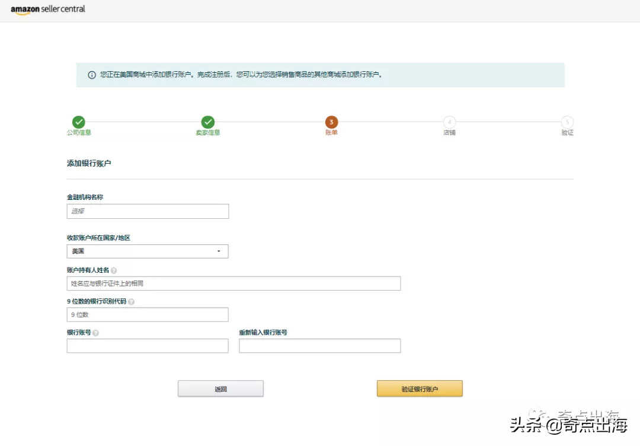This screenshot has width=640, height=446.
Task: Click the step 4 circle for 店铺
Action: pyautogui.click(x=449, y=122)
